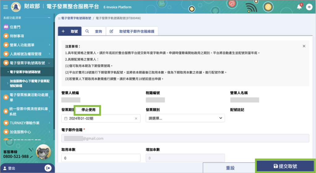The height and width of the screenshot is (173, 316).
Task: Switch to 取號電子郵件信箱維護 tab
Action: coord(133,31)
